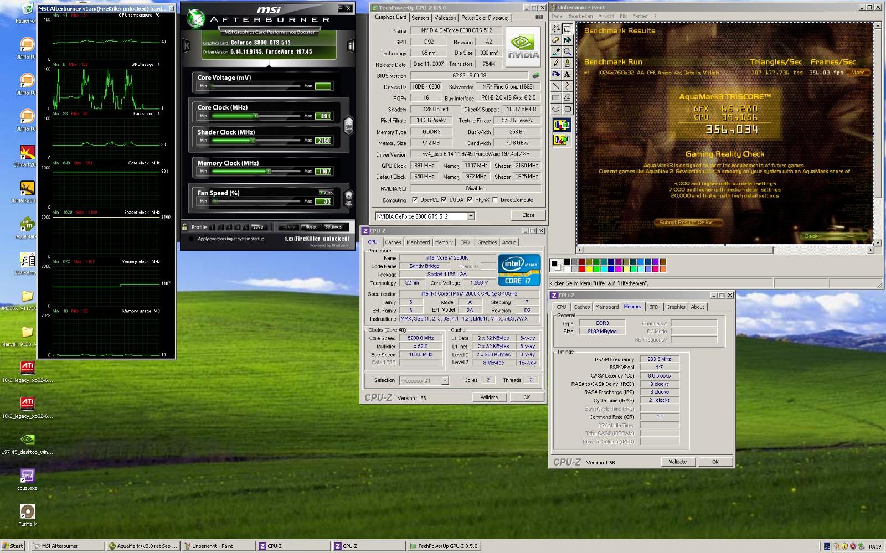This screenshot has width=886, height=553.
Task: Click the Paint horizontal scrollbar right arrow
Action: tap(870, 250)
